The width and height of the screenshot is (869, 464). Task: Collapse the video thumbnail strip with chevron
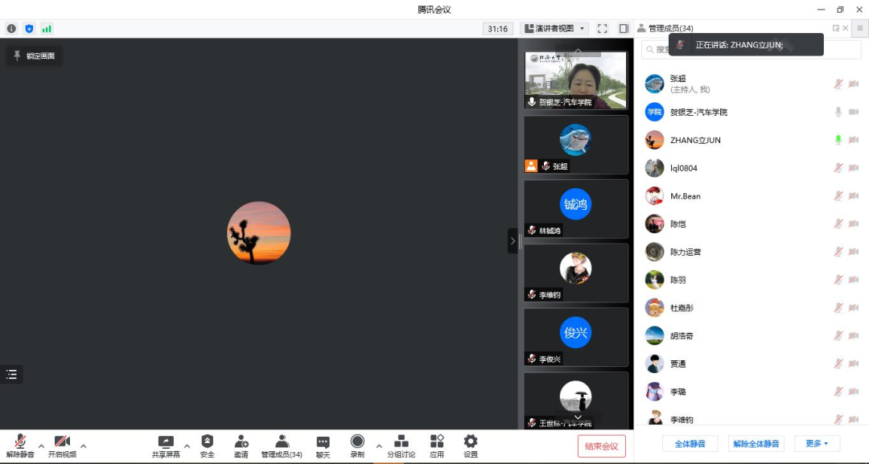point(513,240)
